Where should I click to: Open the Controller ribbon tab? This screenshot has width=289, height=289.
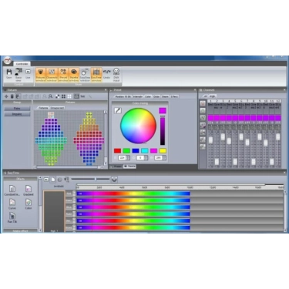[22, 64]
